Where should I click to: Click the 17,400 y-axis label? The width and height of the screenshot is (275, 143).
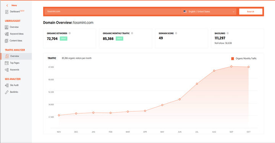(x=51, y=117)
